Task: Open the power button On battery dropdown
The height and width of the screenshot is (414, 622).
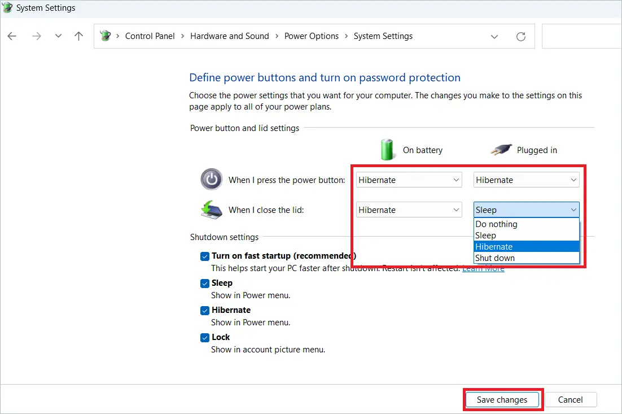Action: [456, 179]
